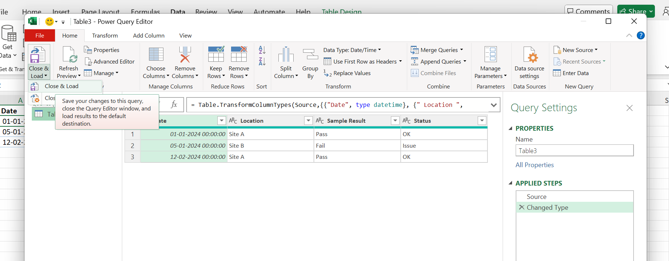Open Data source settings
669x261 pixels.
529,62
